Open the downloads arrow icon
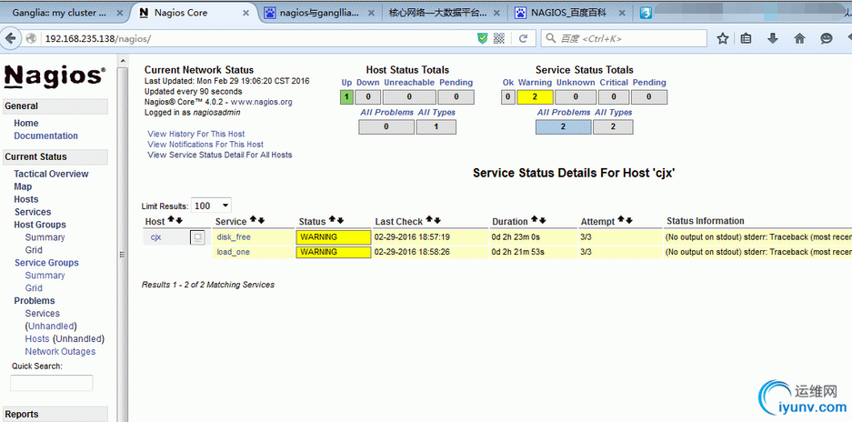 pos(773,39)
